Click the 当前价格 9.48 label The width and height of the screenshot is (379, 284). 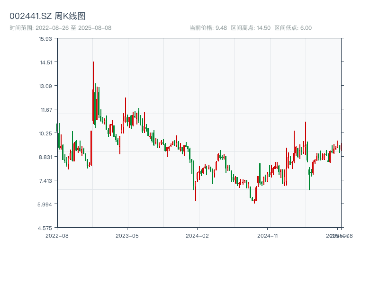[208, 28]
